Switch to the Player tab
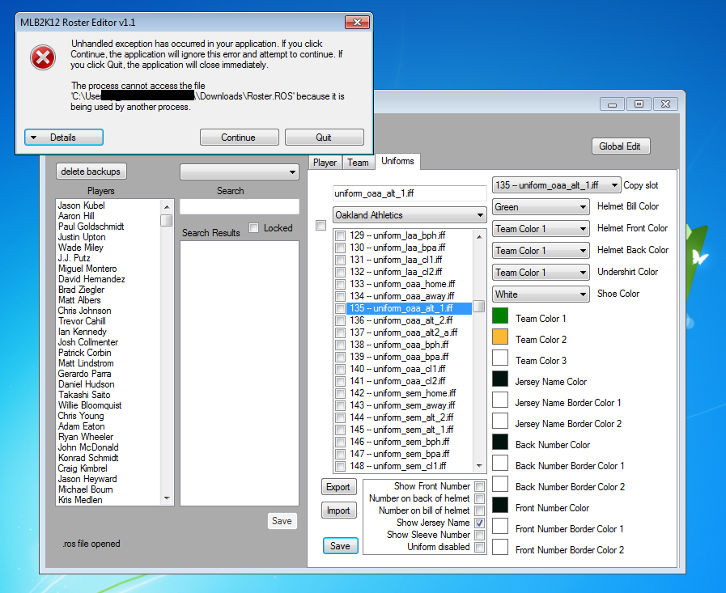 [x=325, y=163]
